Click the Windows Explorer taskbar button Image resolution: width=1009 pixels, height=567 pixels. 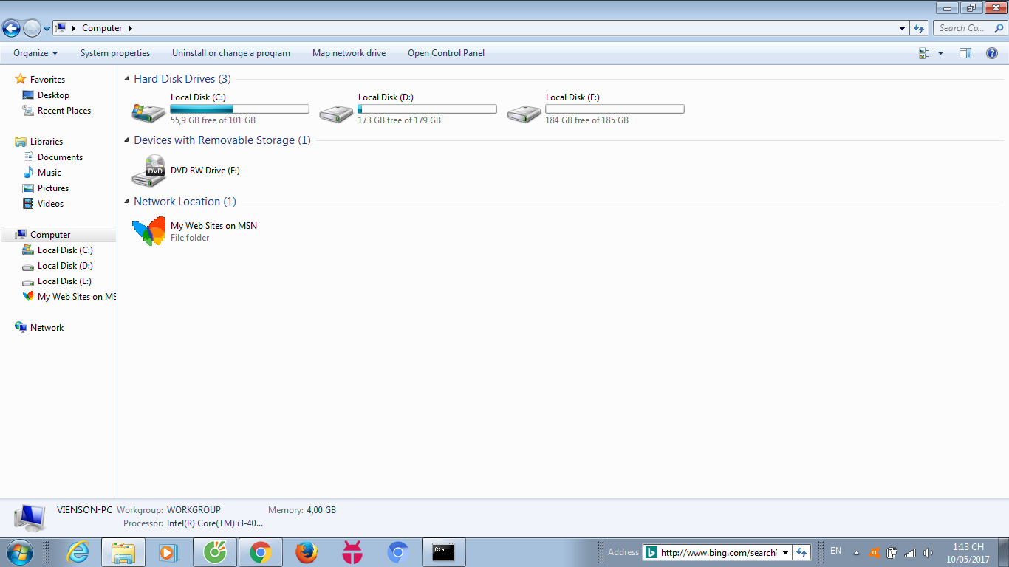[123, 552]
